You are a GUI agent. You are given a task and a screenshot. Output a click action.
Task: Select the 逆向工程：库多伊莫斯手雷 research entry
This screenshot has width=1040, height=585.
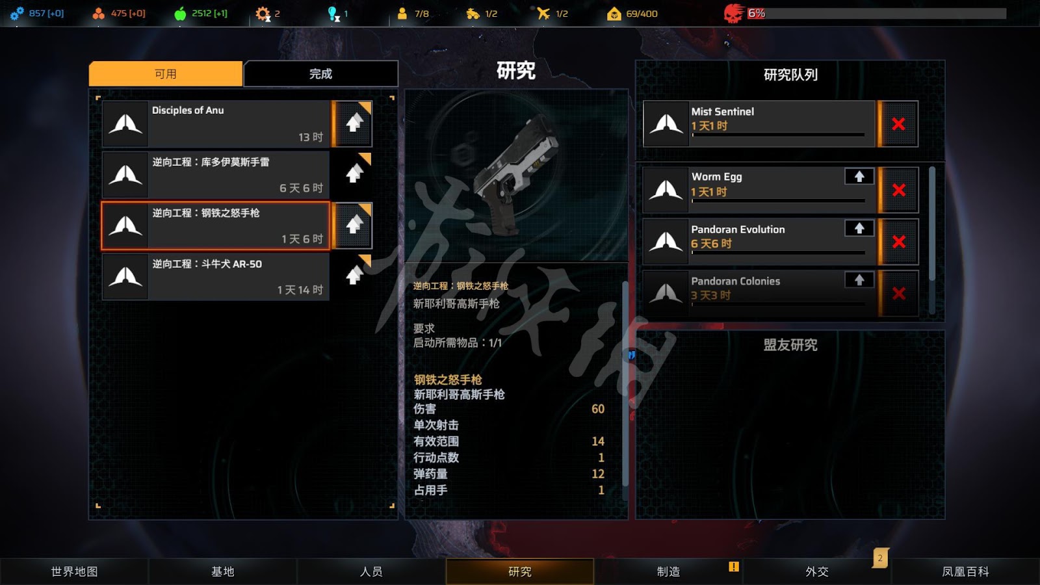[216, 174]
